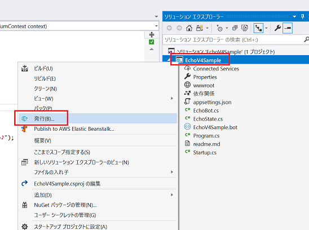
Task: Open Solution Explorer window options dropdown arrow
Action: click(294, 17)
